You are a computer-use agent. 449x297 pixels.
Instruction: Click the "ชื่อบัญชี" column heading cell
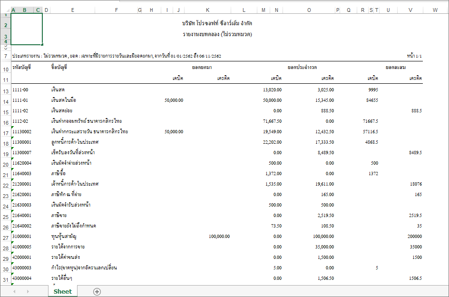coord(59,68)
